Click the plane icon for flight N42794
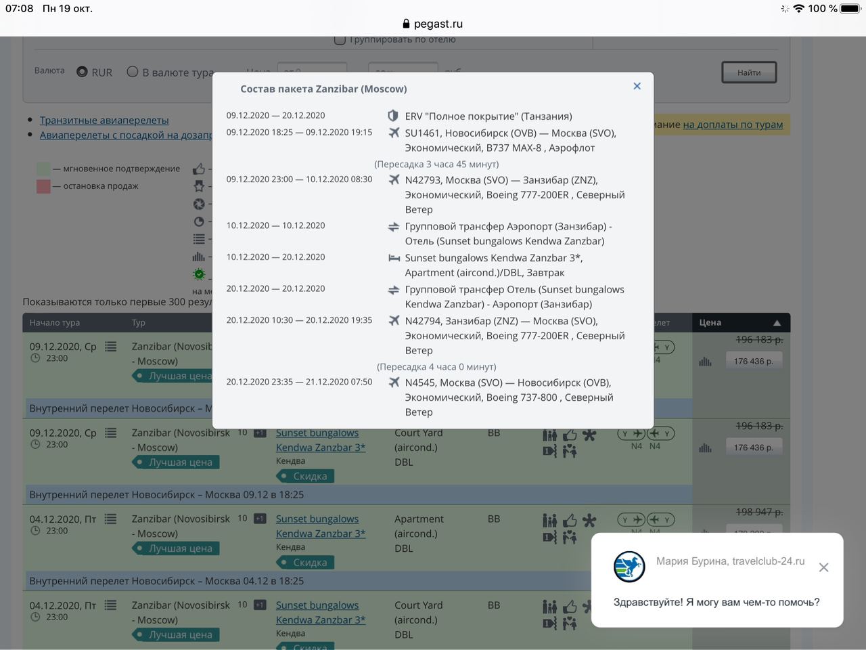 pos(394,320)
